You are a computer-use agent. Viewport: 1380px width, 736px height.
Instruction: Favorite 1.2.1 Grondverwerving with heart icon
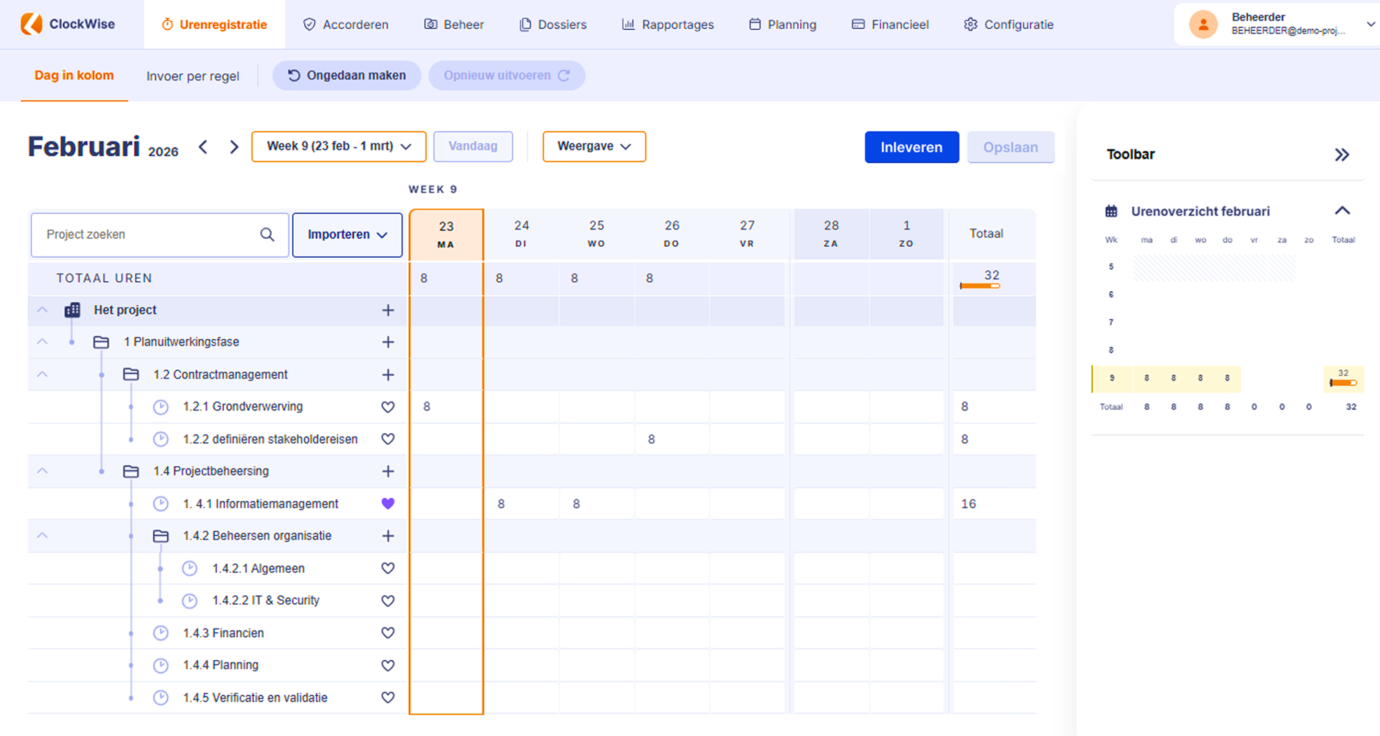[x=388, y=407]
